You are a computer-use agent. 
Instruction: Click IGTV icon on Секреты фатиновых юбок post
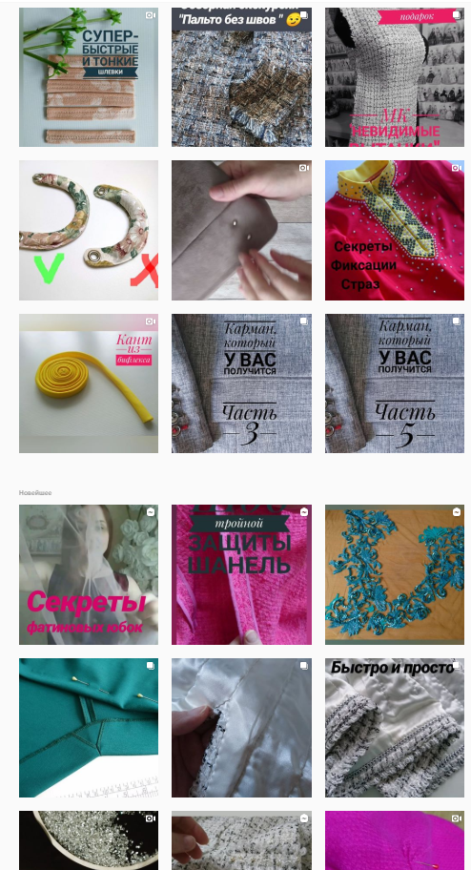pyautogui.click(x=151, y=511)
